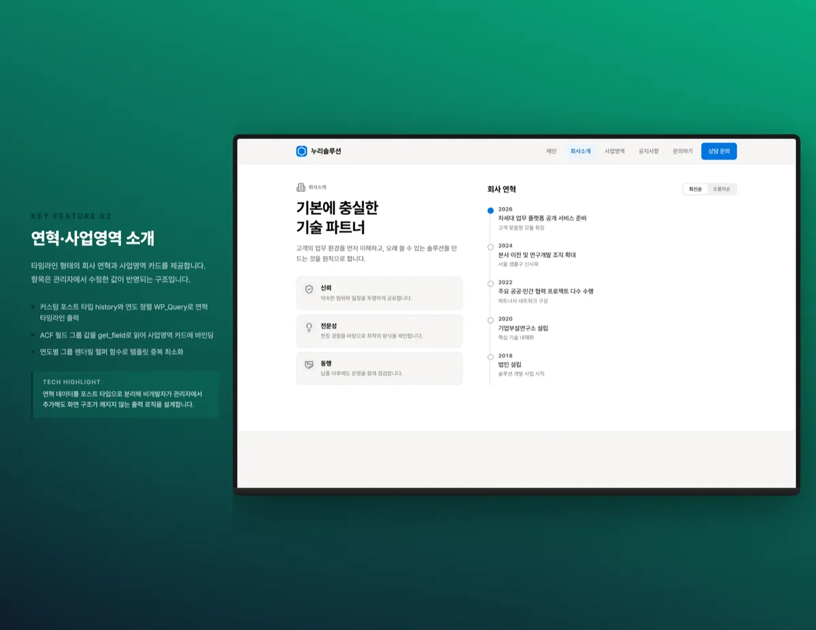Click the blue 상담 문의 button

(719, 151)
